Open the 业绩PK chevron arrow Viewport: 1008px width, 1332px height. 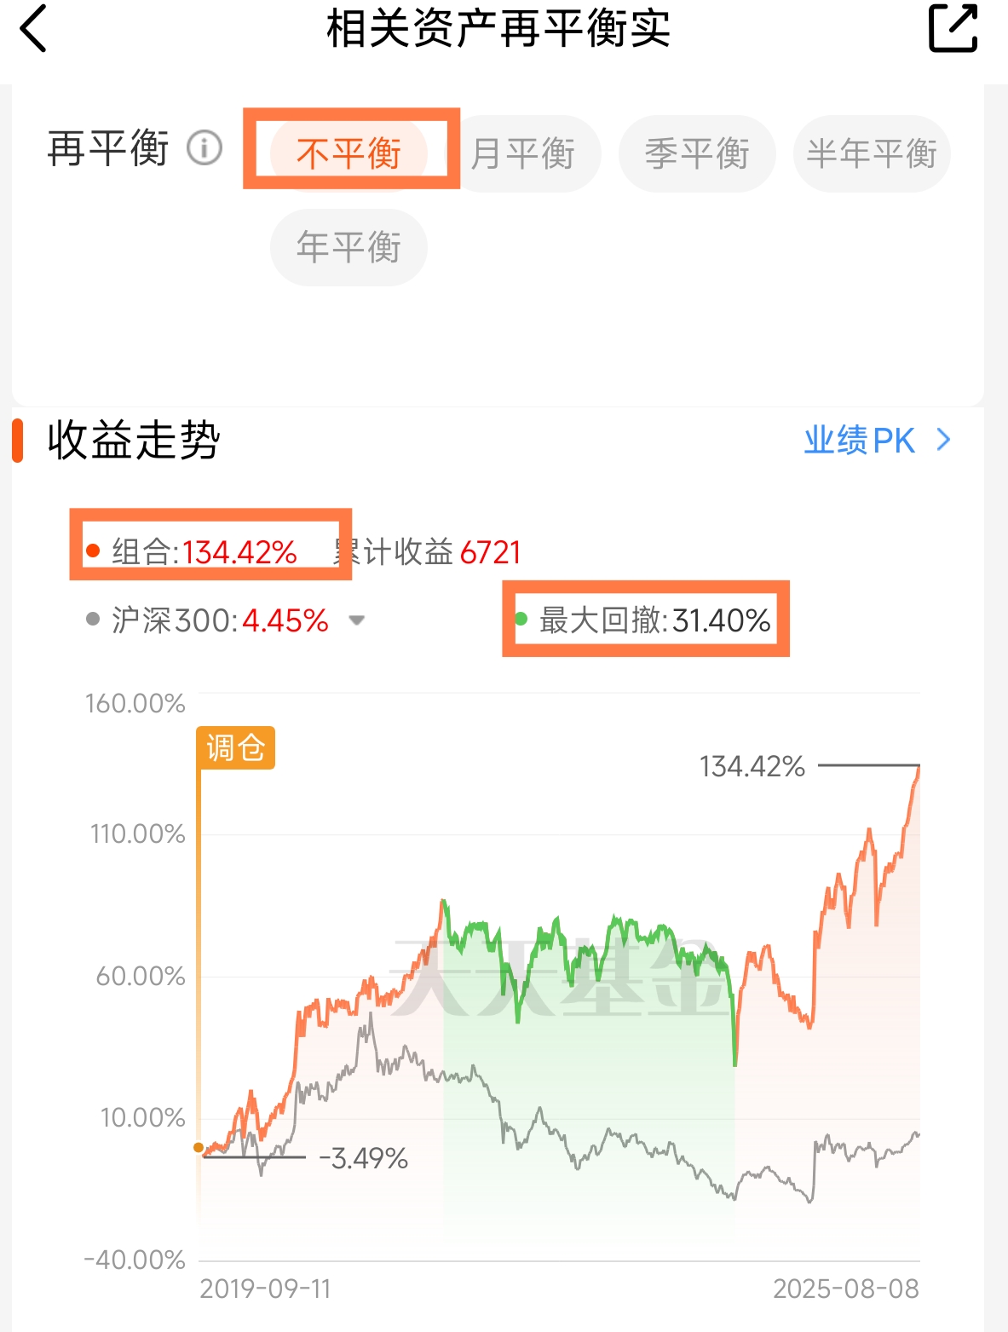pos(943,440)
